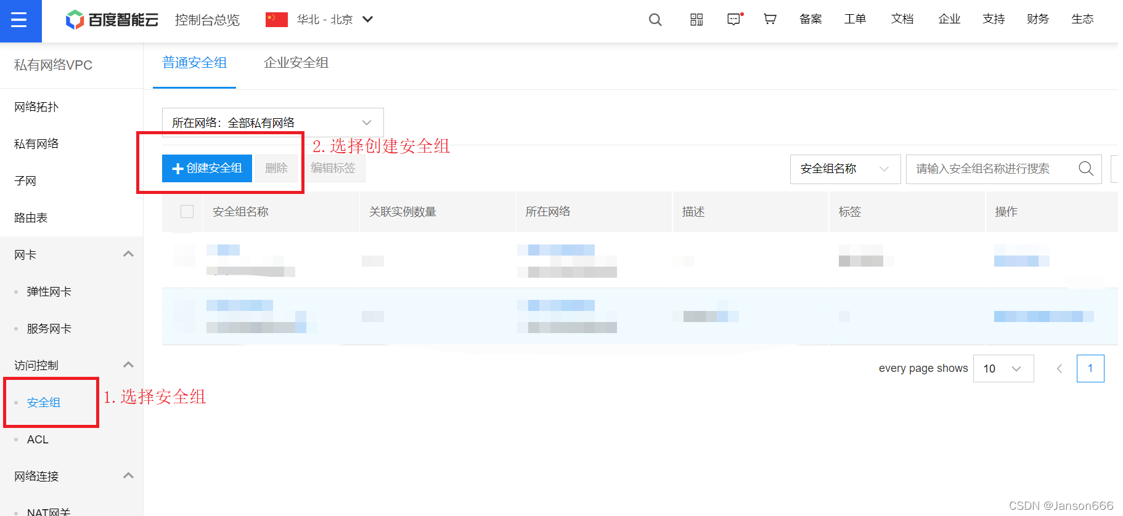
Task: Open the 安全组名称 search type dropdown
Action: coord(845,169)
